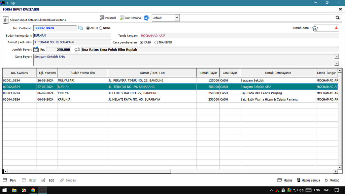Click the wallet icon beside Jumlah Bayar
This screenshot has height=194, width=345.
(36, 50)
